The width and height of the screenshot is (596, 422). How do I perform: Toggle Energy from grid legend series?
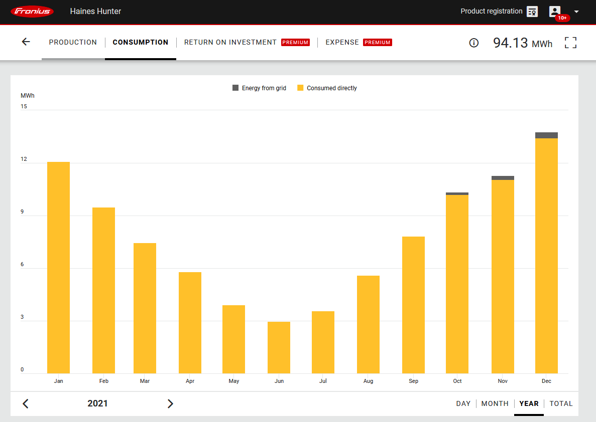[x=259, y=88]
